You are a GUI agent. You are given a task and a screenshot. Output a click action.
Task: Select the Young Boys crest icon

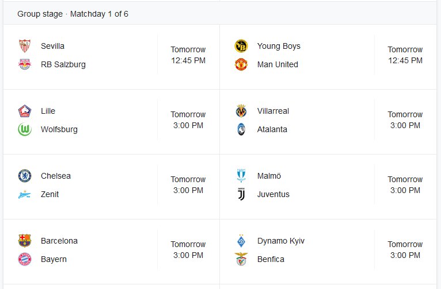click(241, 46)
